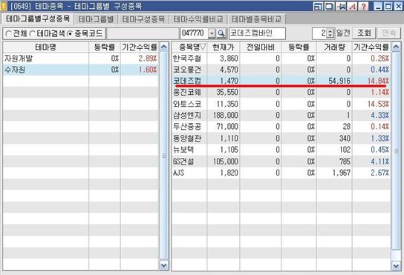Click the 코데즈컴바인 stock name field
Image resolution: width=404 pixels, height=275 pixels.
pos(257,33)
